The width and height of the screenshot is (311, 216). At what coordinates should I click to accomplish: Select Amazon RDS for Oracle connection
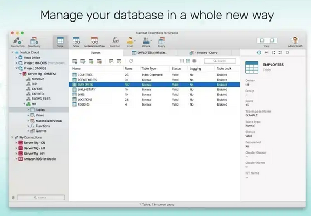(37, 159)
